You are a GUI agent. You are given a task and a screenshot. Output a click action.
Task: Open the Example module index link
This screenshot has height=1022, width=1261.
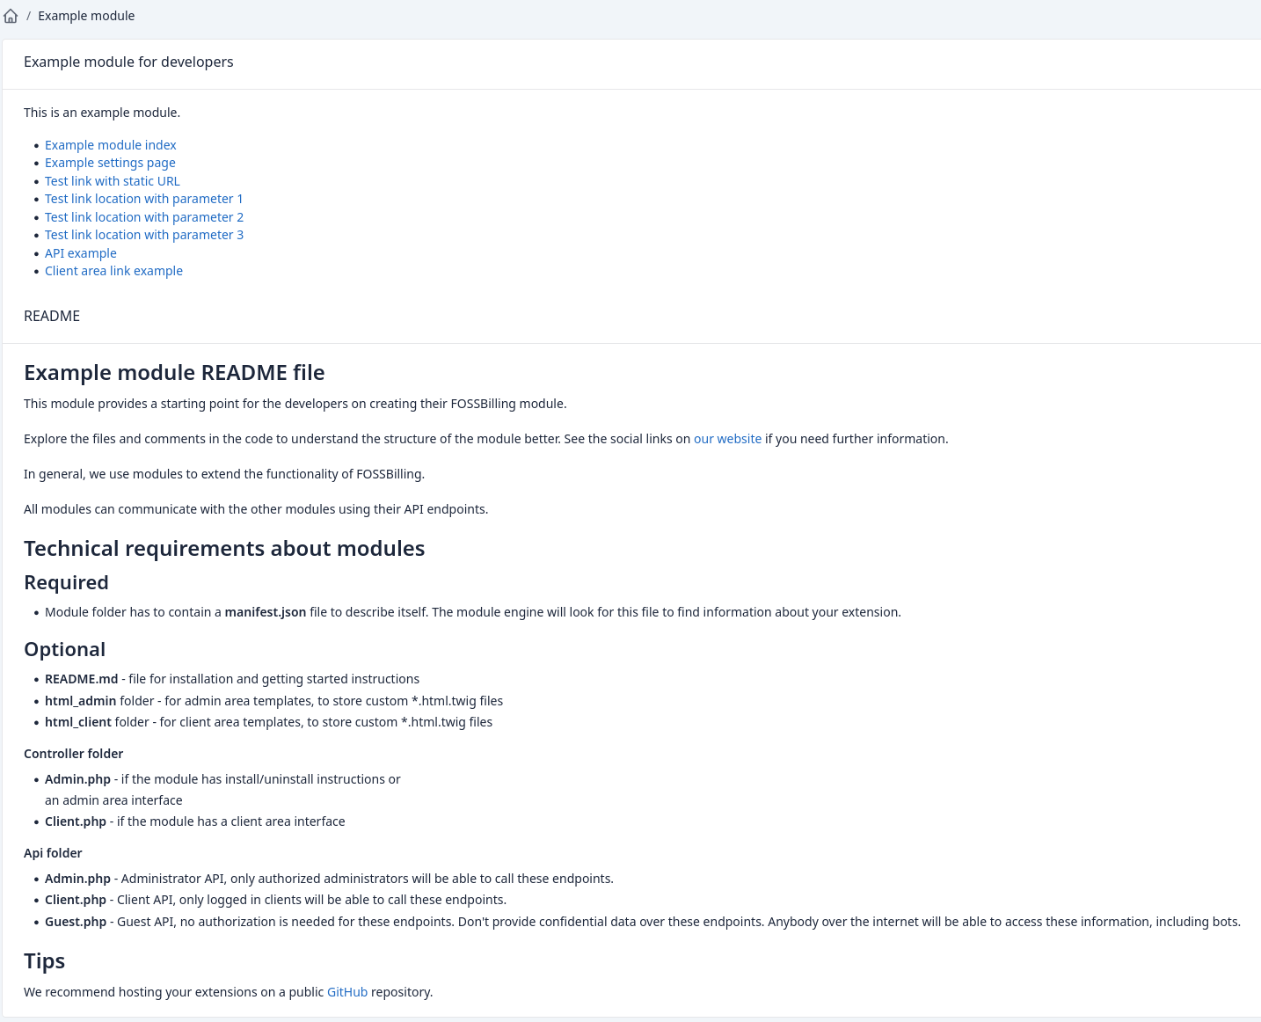[110, 144]
